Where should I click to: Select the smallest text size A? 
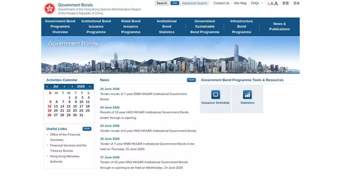pyautogui.click(x=269, y=4)
